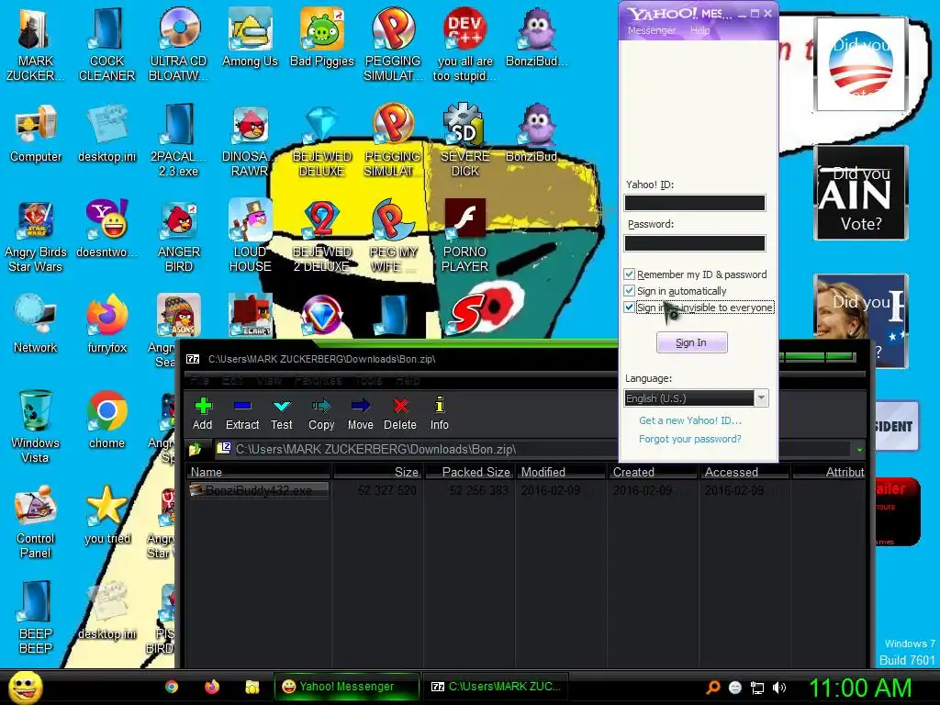The width and height of the screenshot is (940, 705).
Task: Select the ANGER BIRD desktop icon
Action: point(179,236)
